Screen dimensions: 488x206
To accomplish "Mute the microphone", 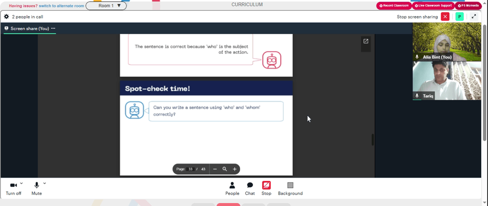I will click(x=37, y=188).
